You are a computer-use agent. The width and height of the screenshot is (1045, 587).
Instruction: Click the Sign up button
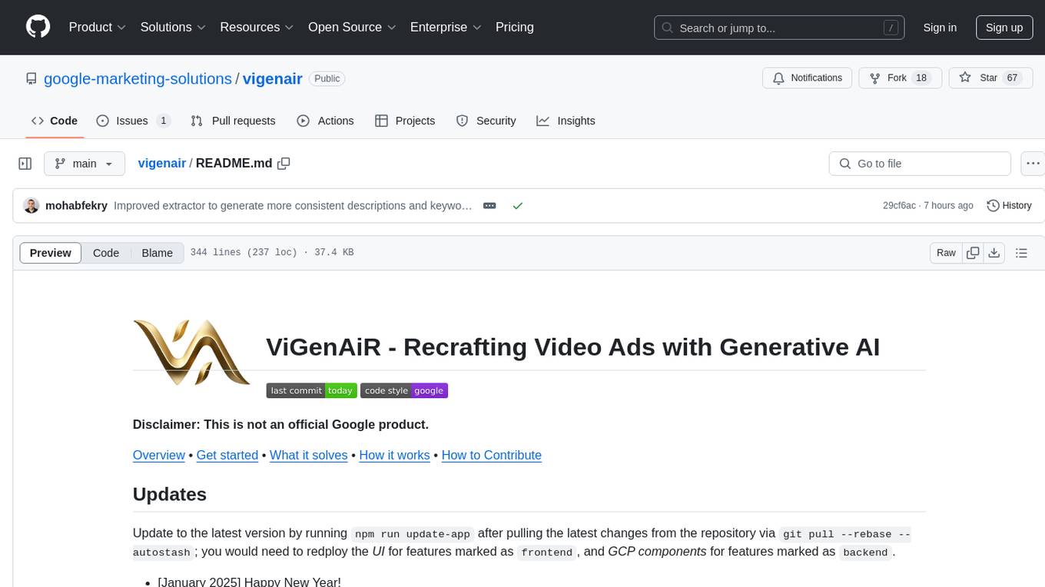[1004, 28]
